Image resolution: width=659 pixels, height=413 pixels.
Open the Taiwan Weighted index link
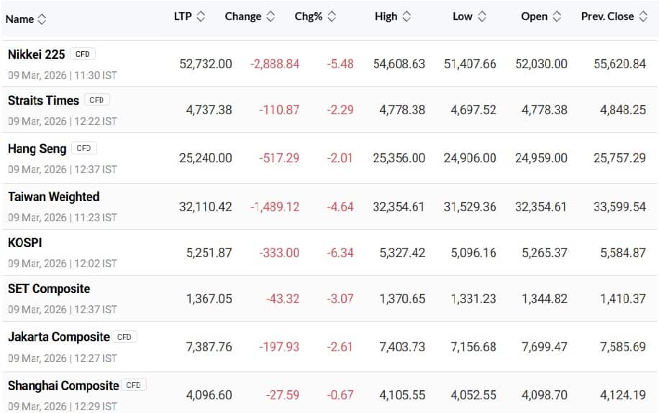coord(54,197)
